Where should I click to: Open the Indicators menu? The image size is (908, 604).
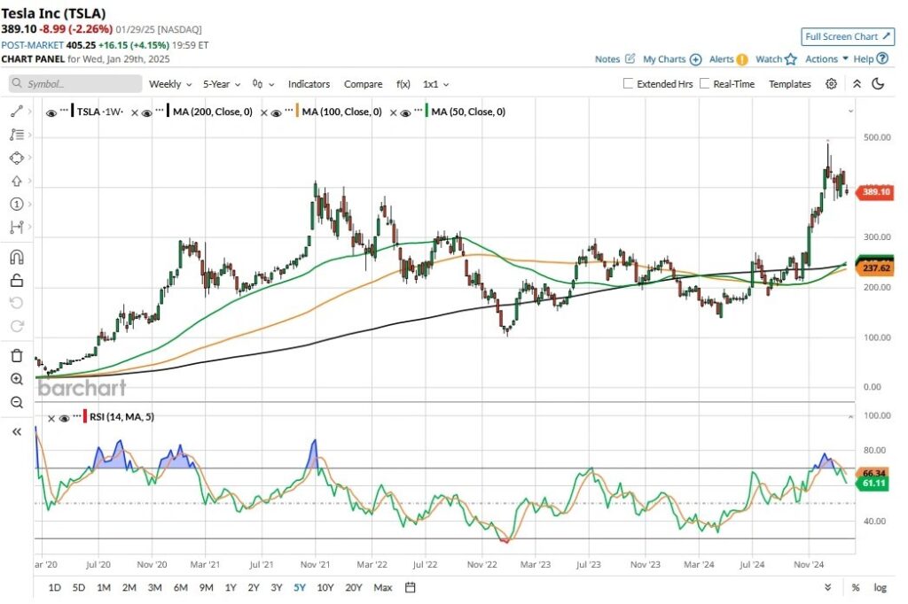click(309, 84)
